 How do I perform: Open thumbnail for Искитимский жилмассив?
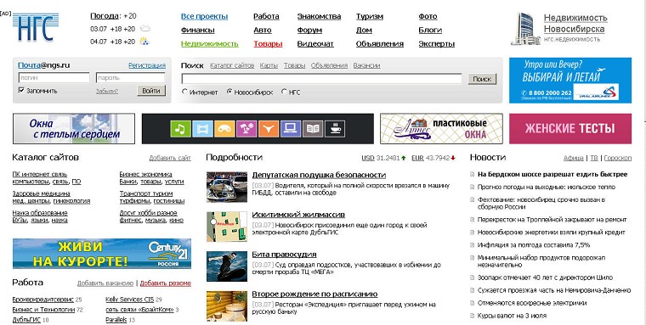click(x=227, y=227)
